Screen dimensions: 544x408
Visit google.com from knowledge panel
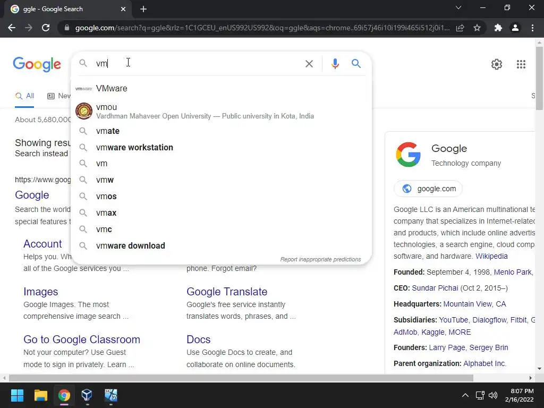(x=428, y=189)
